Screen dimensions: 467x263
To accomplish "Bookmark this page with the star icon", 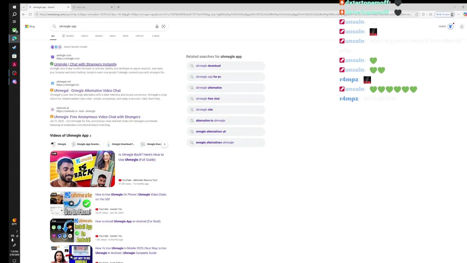I will 417,14.
